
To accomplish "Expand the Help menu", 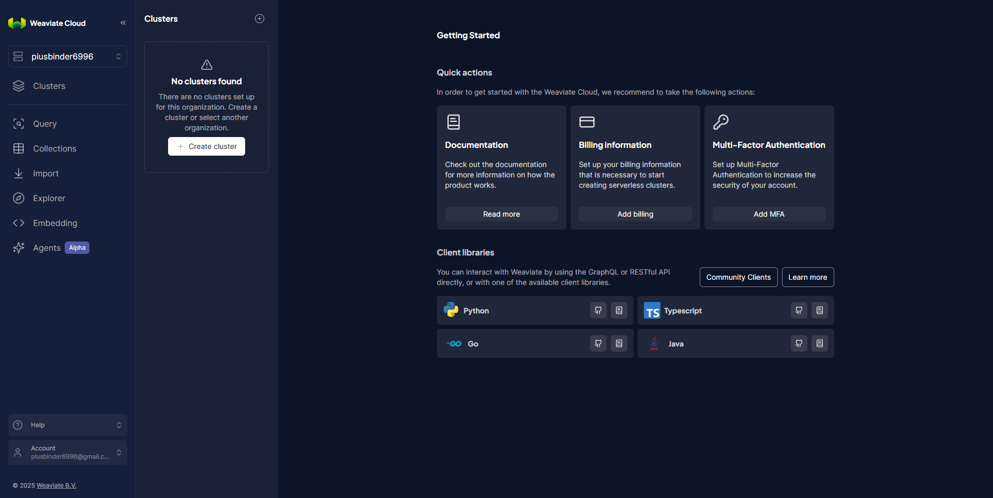I will [x=68, y=425].
